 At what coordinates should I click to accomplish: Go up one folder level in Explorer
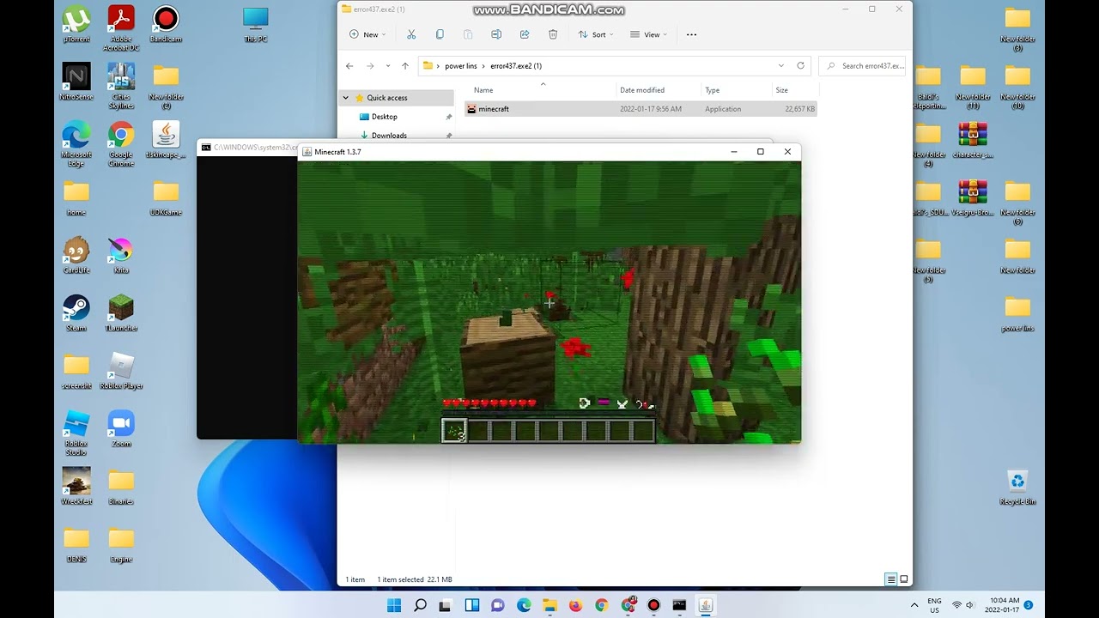[405, 65]
